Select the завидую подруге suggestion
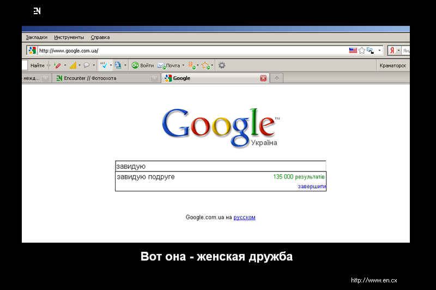 [146, 177]
